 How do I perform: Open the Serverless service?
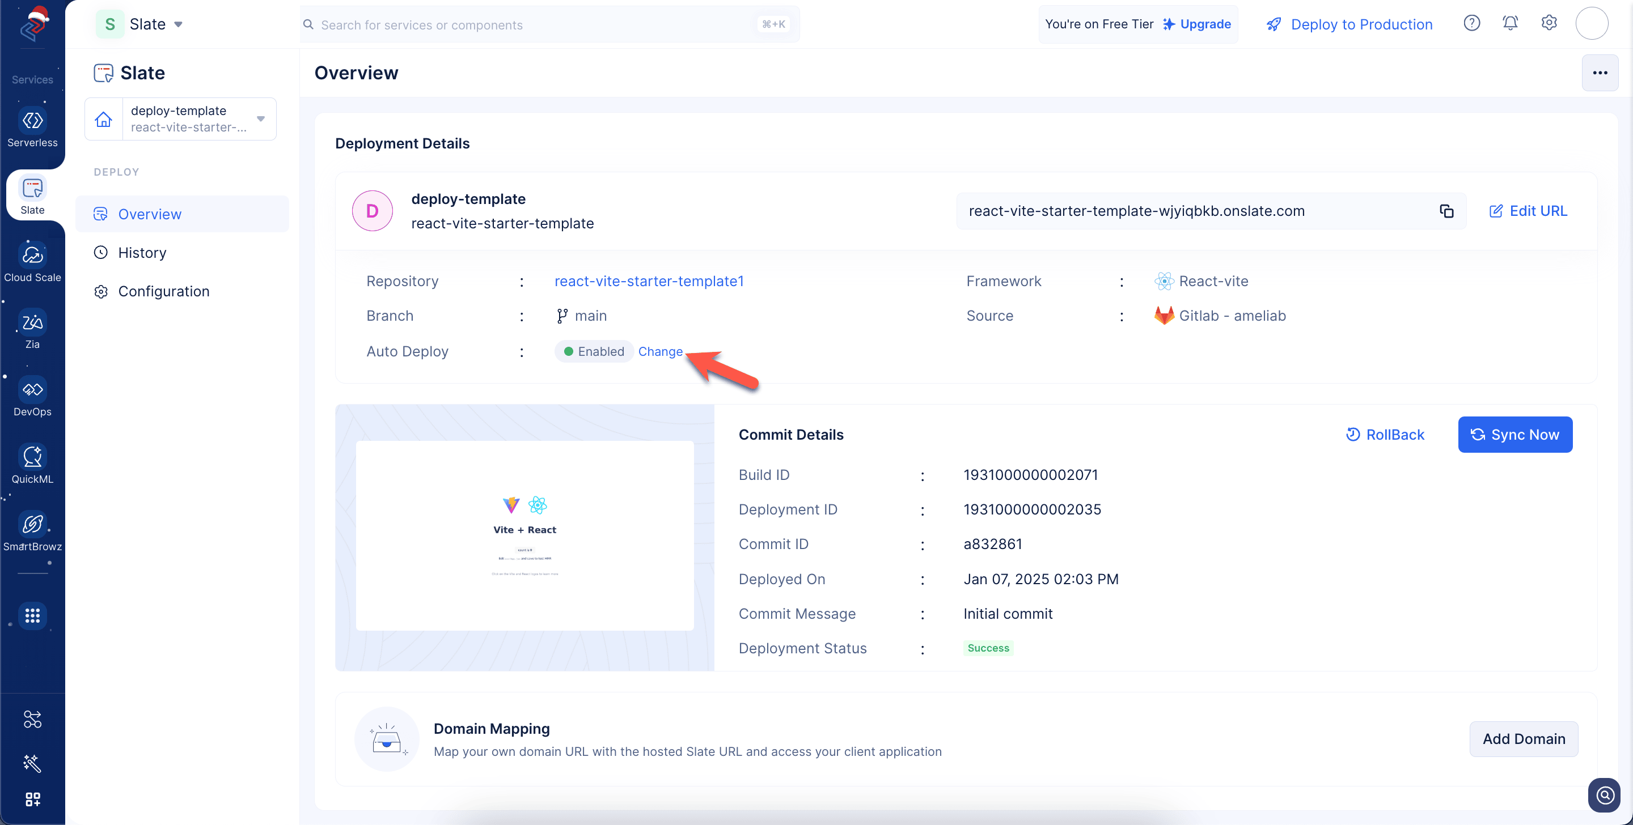coord(32,129)
